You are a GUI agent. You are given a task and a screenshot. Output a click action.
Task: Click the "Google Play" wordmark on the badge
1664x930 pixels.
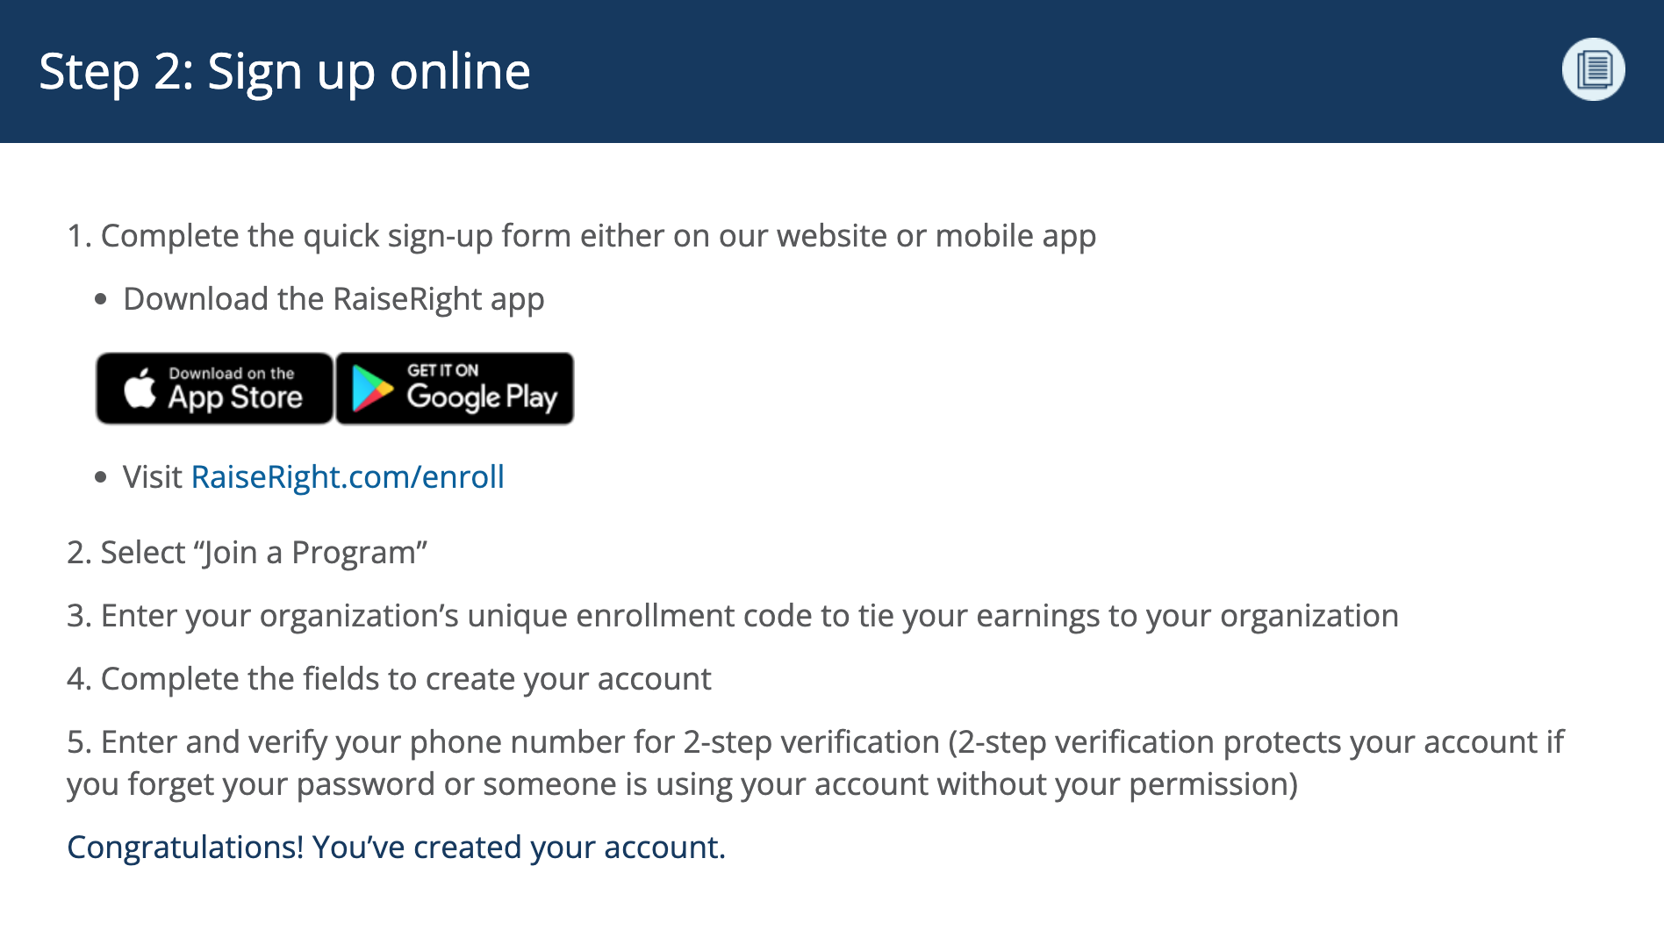482,397
